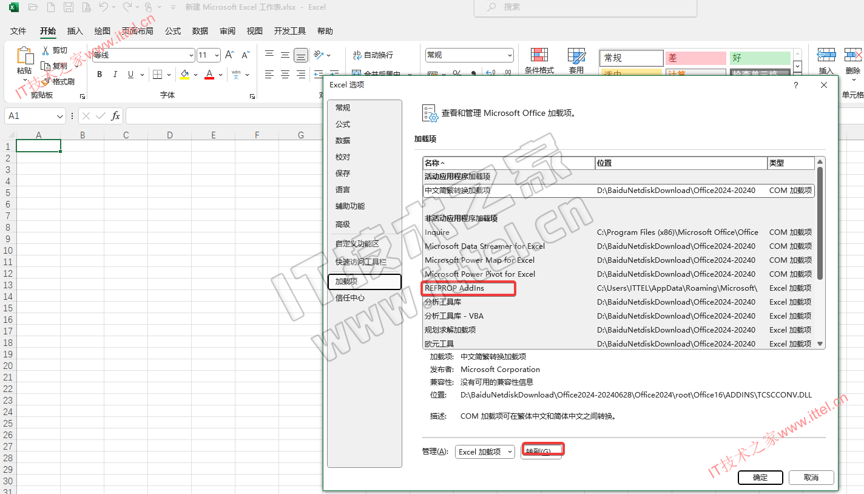The image size is (864, 494).
Task: Open the font group dialog launcher
Action: pyautogui.click(x=252, y=96)
